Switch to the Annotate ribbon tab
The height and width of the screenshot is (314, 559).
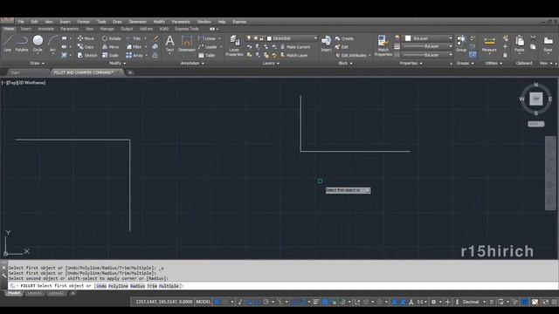45,29
